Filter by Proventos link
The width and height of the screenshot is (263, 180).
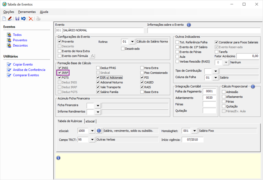coord(20,40)
